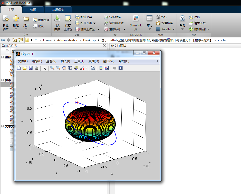Open New (新建) dropdown arrow
The width and height of the screenshot is (241, 194).
[16, 29]
